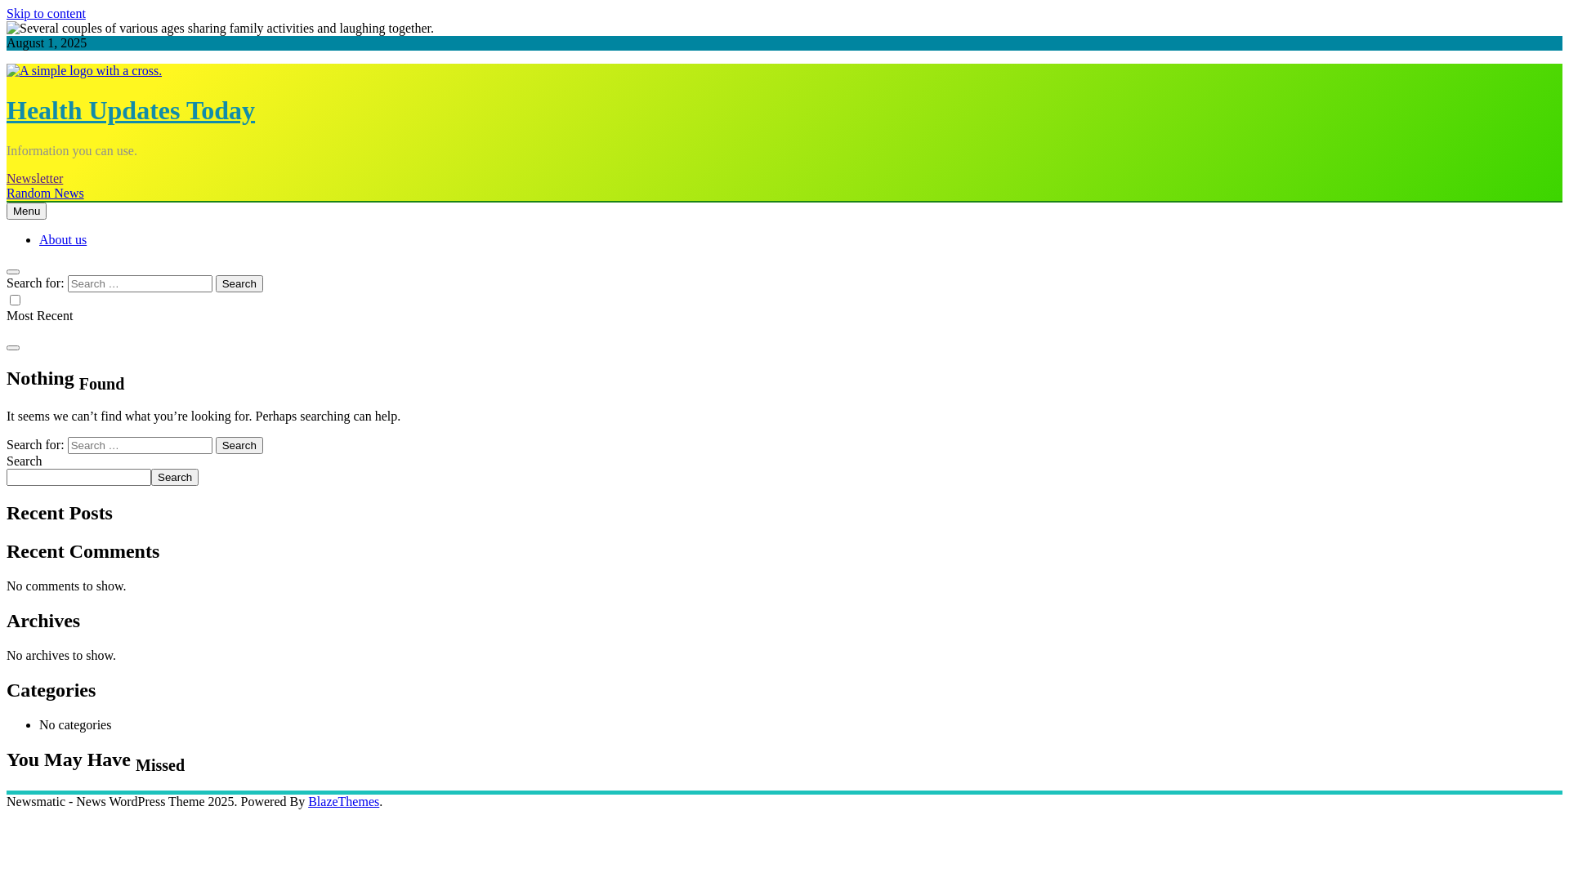This screenshot has width=1569, height=882.
Task: Focus the header Search for input field
Action: coord(140,283)
